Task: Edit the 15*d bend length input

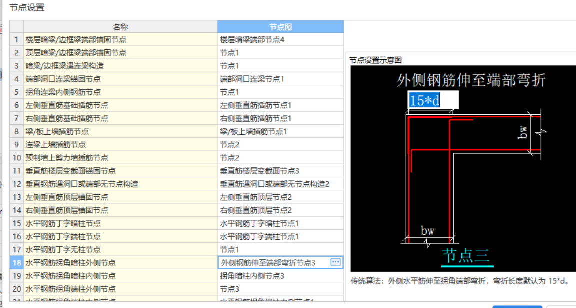Action: coord(433,100)
